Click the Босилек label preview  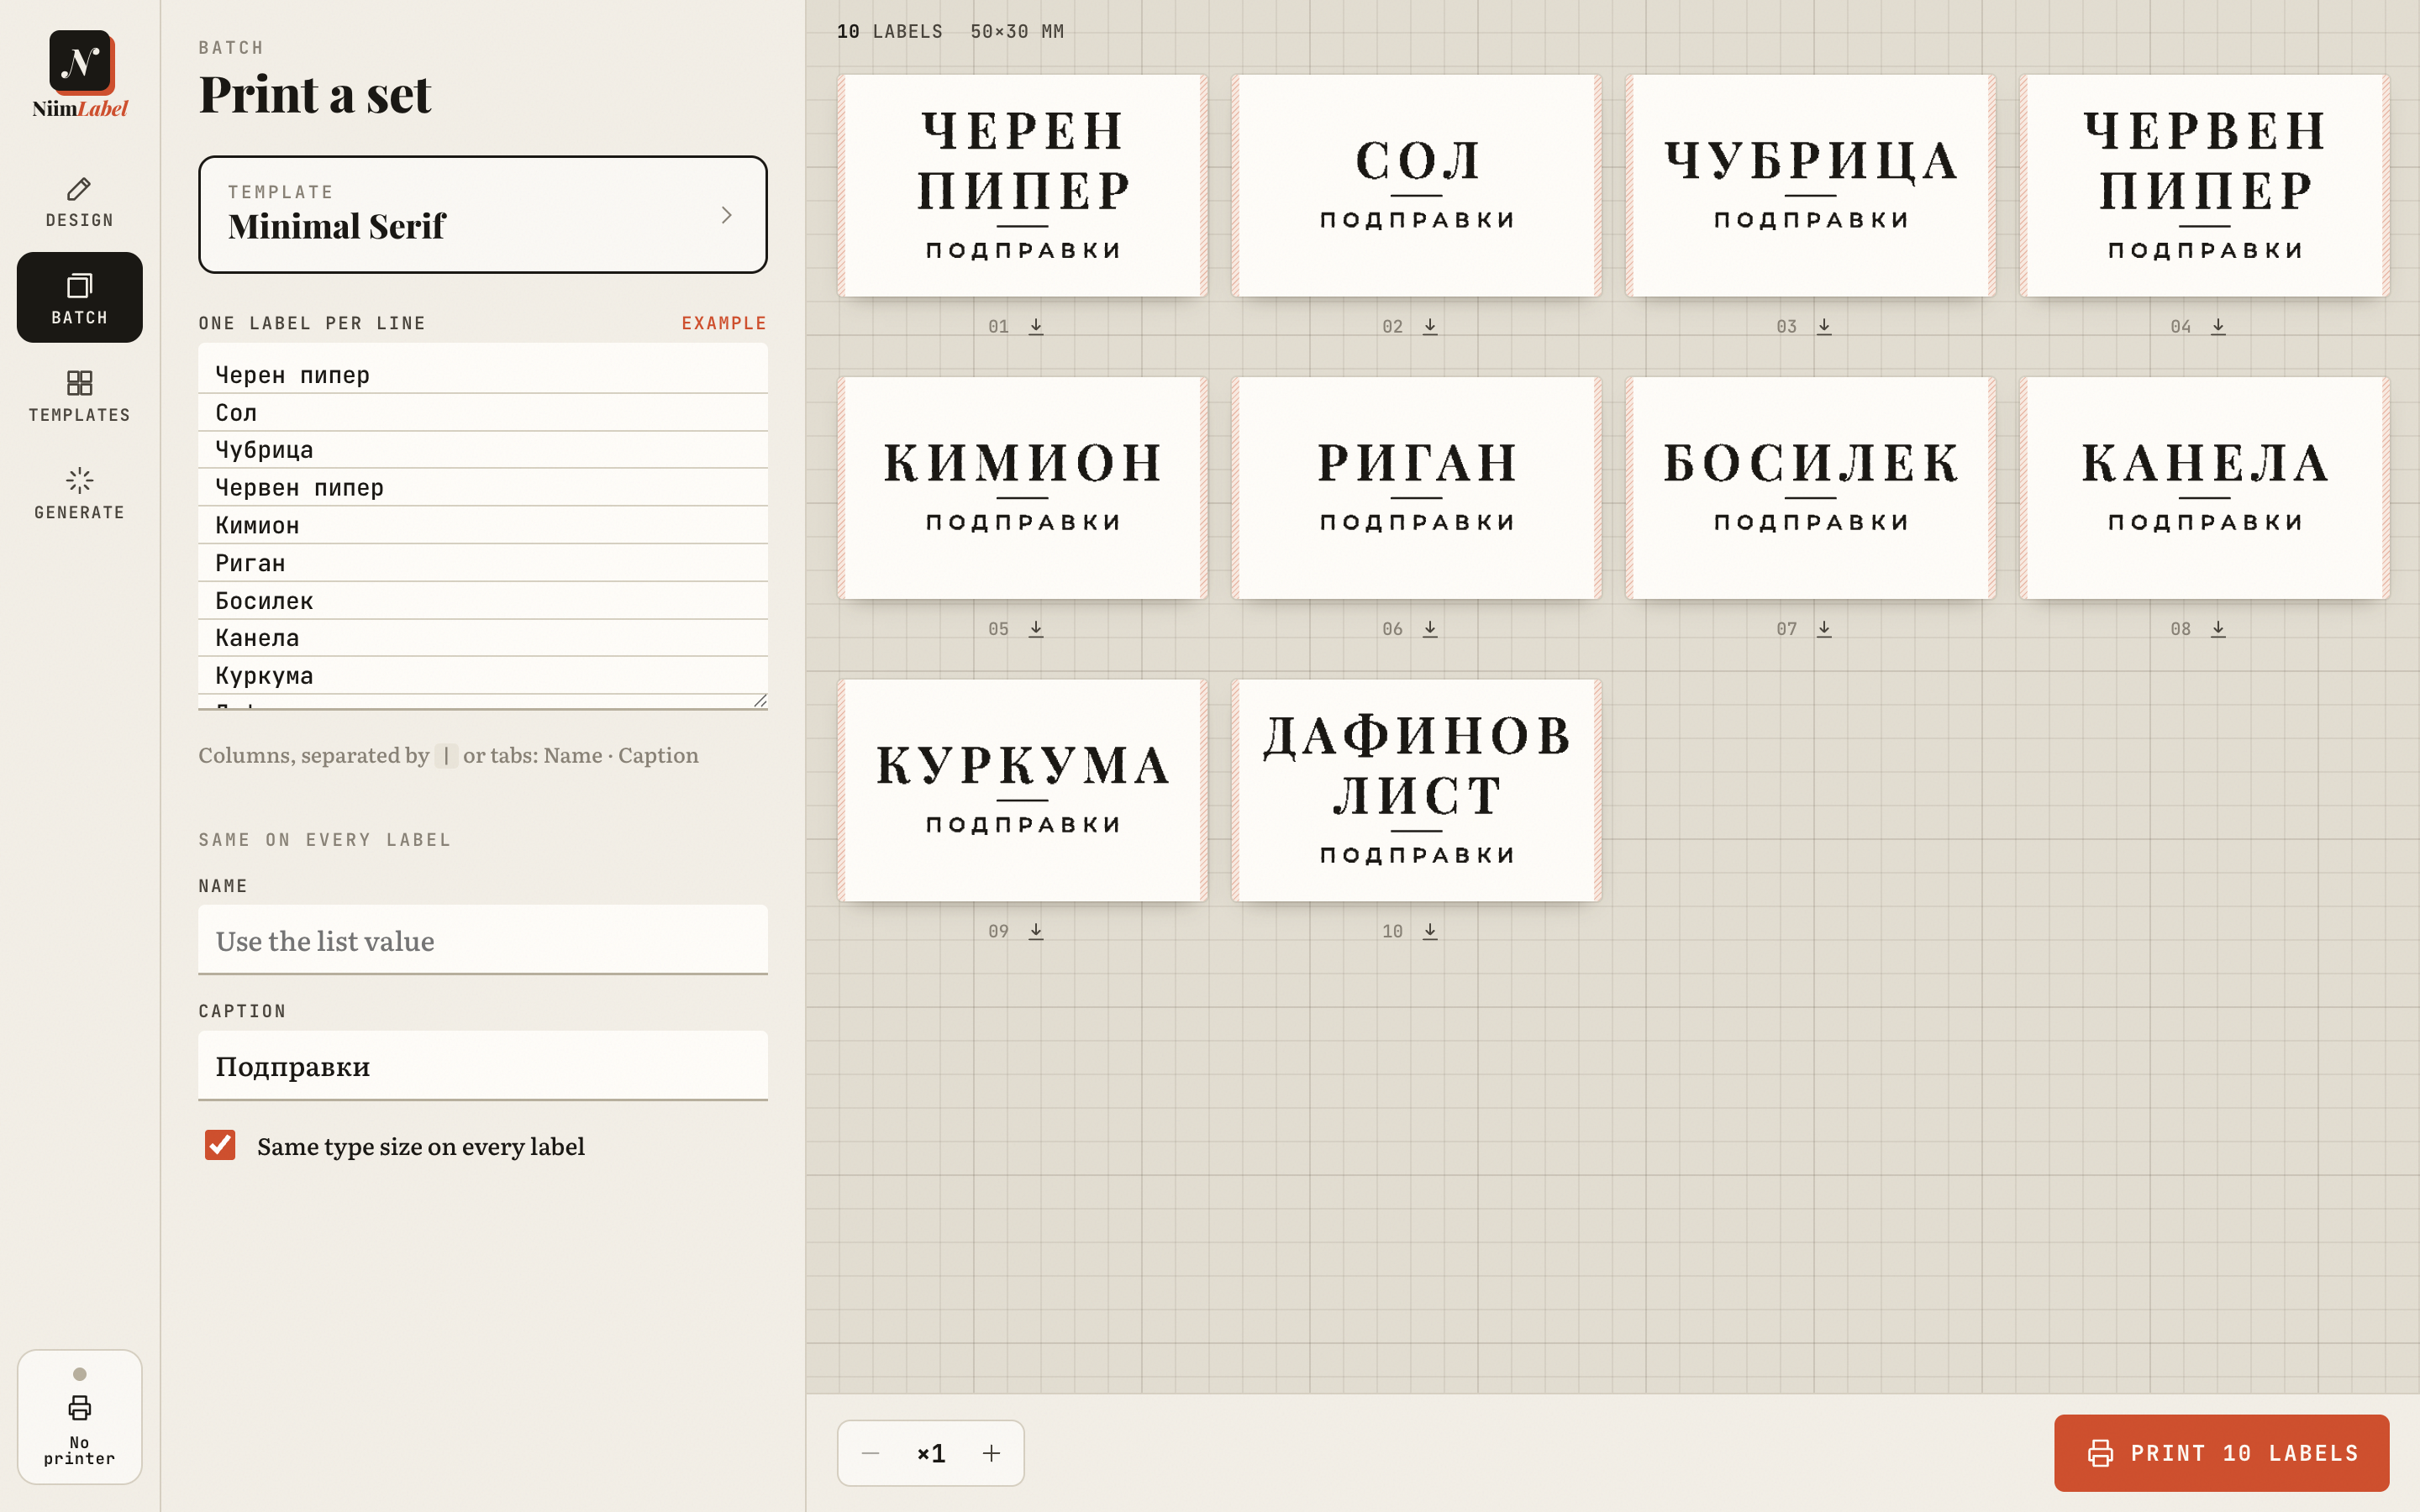tap(1810, 488)
